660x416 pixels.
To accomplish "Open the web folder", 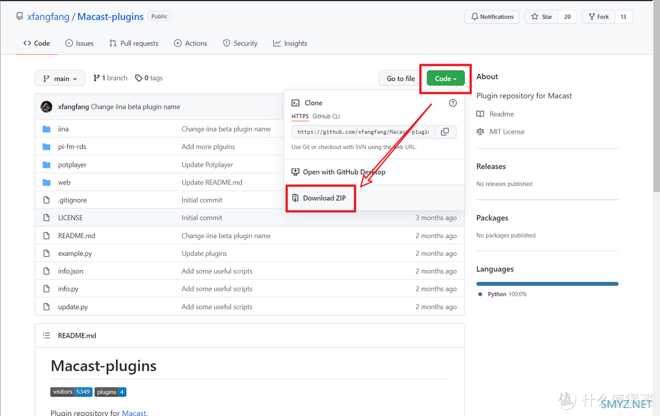I will (64, 182).
